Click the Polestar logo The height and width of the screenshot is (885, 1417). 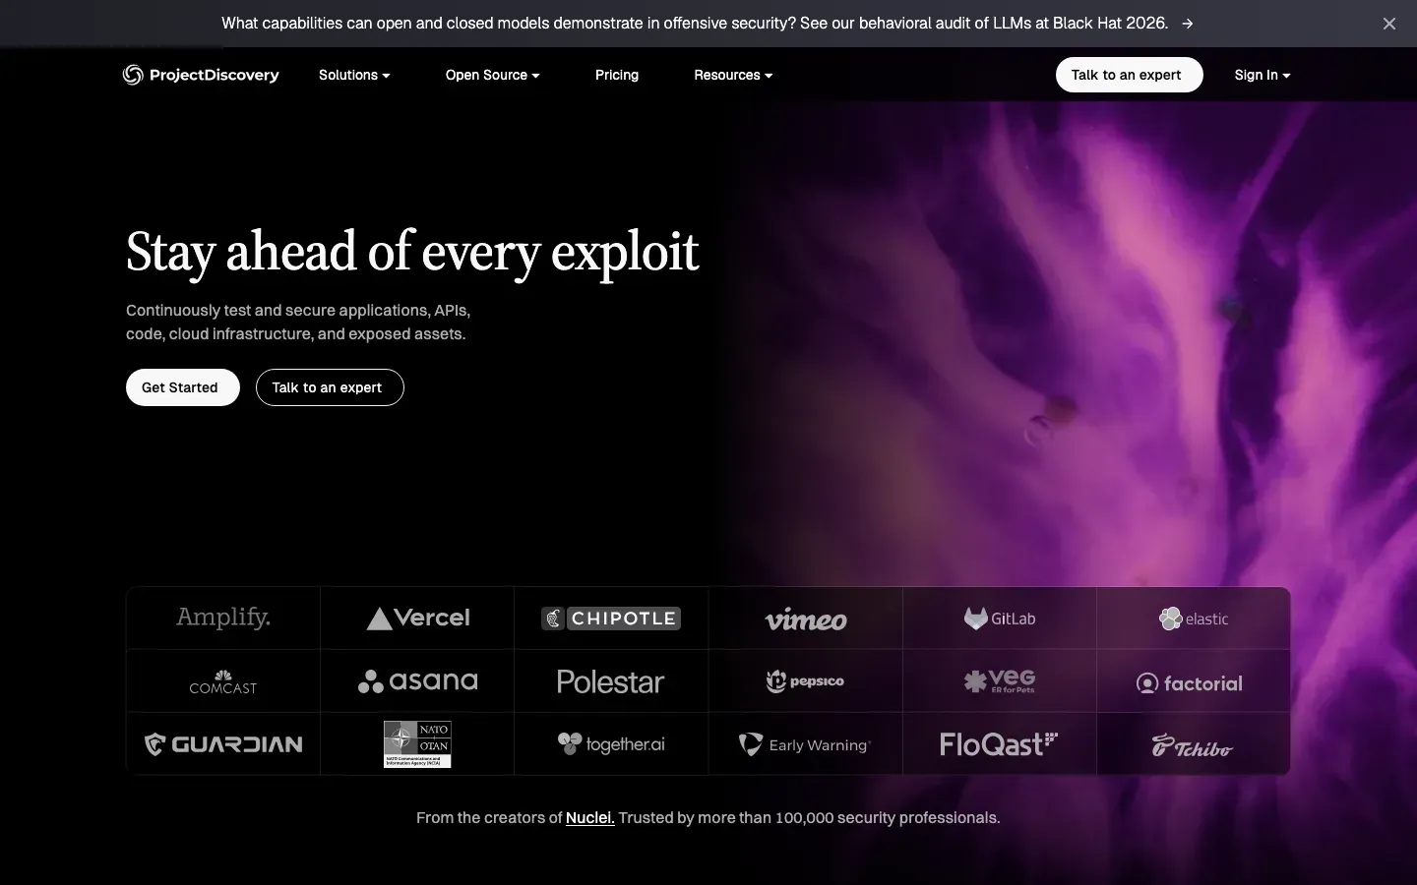(x=611, y=681)
